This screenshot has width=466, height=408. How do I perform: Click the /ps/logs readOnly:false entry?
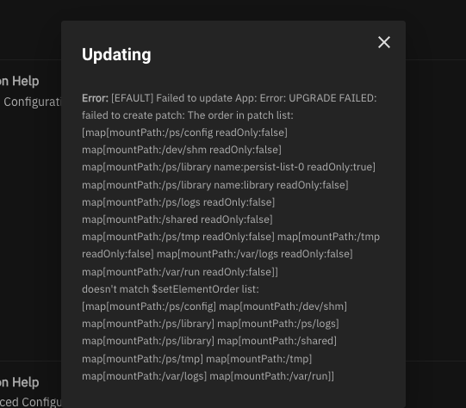(x=178, y=202)
